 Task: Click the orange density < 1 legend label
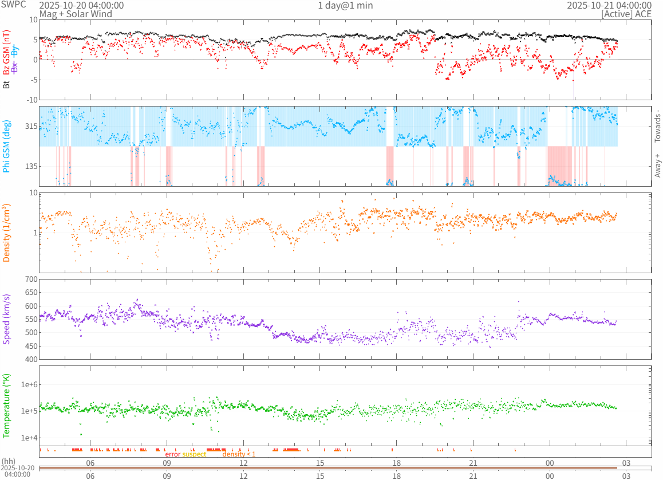pos(239,454)
